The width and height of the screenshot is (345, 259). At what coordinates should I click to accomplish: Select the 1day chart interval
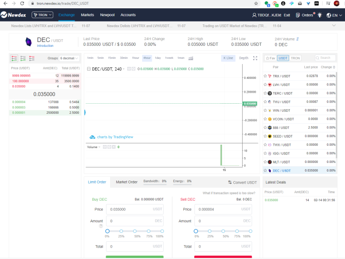pyautogui.click(x=158, y=58)
